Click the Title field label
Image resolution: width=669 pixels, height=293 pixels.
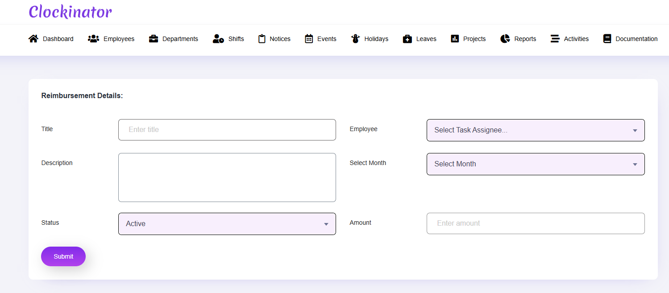pyautogui.click(x=47, y=129)
